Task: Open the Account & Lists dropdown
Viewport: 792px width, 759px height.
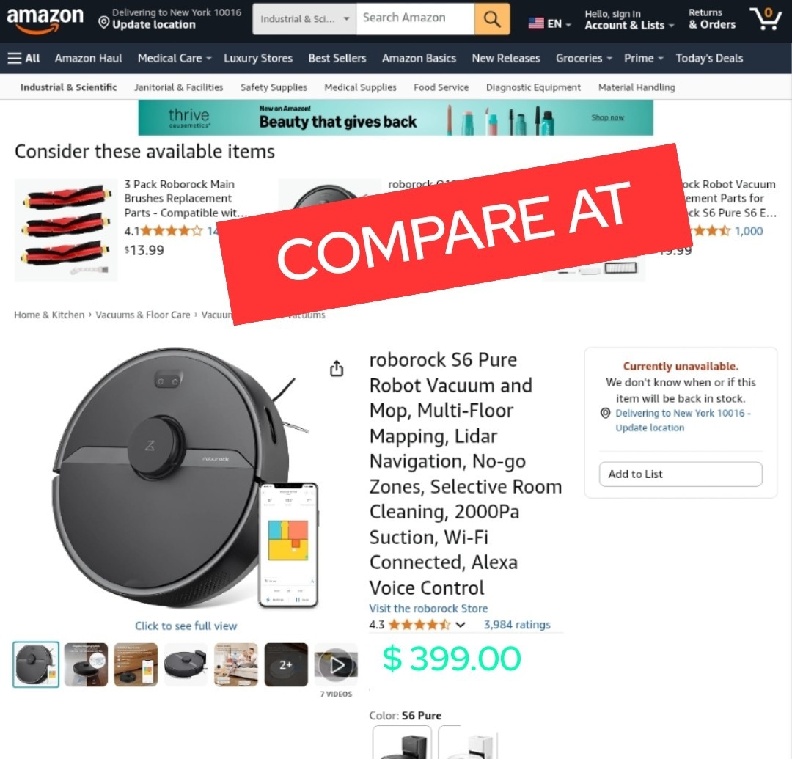Action: 629,19
